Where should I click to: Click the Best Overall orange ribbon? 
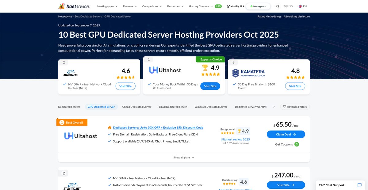tap(72, 122)
